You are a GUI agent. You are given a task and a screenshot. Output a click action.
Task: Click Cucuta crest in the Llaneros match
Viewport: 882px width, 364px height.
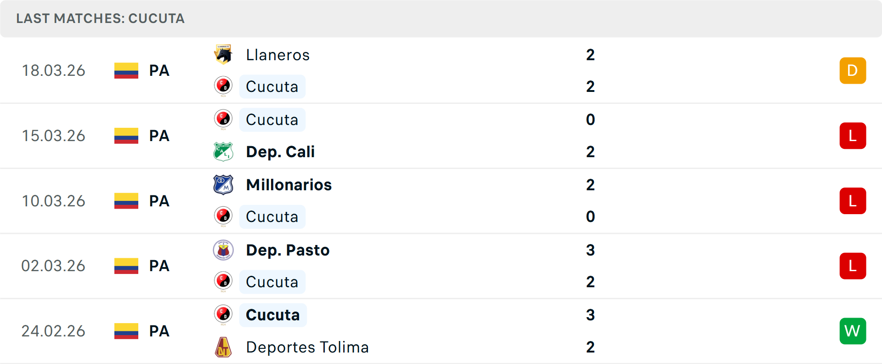[x=223, y=86]
